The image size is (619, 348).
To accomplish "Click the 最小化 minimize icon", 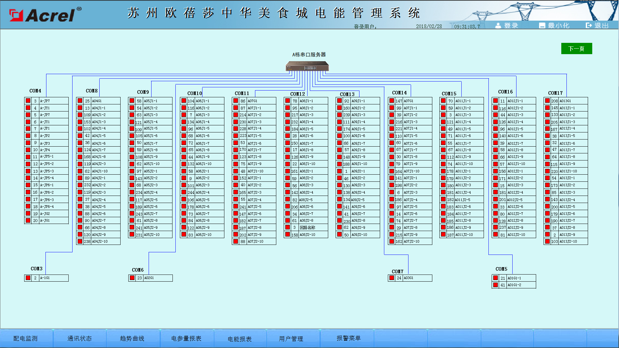I will (542, 25).
